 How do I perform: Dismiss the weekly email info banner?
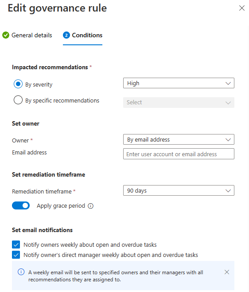[x=227, y=272]
